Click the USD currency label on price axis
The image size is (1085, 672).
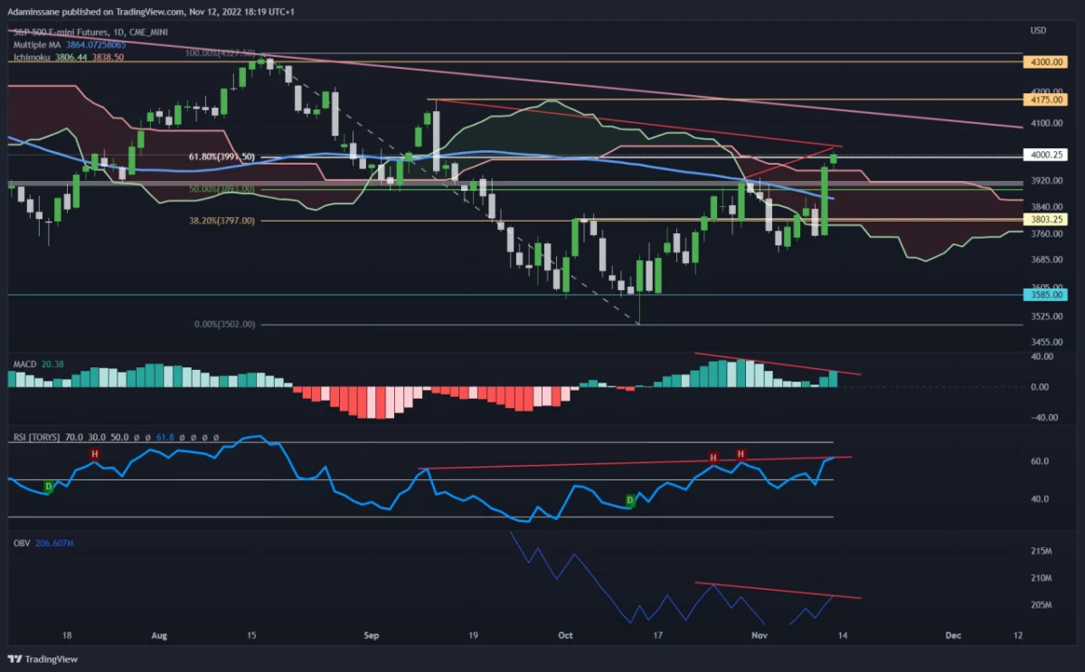coord(1038,31)
